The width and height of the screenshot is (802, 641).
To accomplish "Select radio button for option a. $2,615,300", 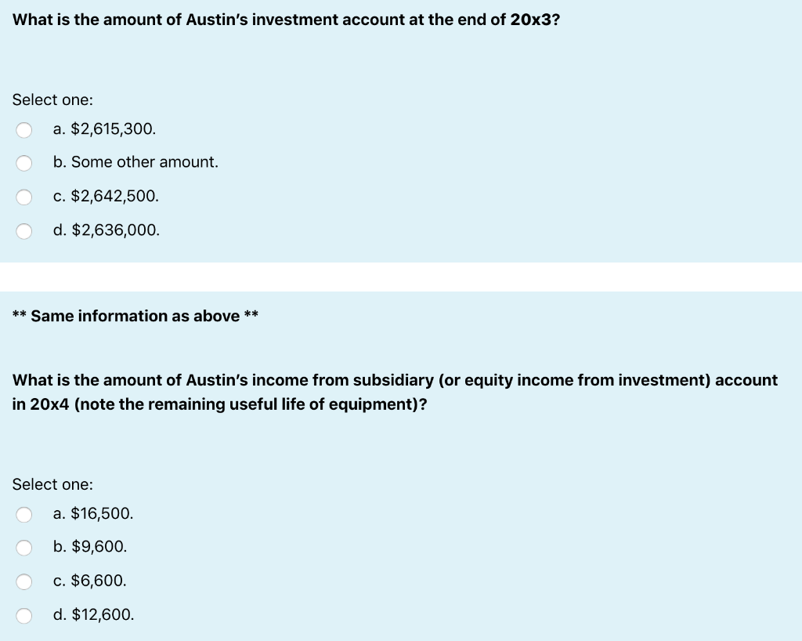I will point(23,130).
